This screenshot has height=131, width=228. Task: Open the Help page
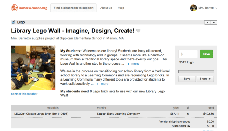point(121,8)
